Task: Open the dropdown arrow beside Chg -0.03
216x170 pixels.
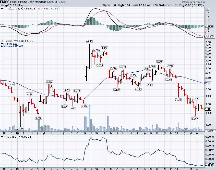Action: (x=203, y=5)
